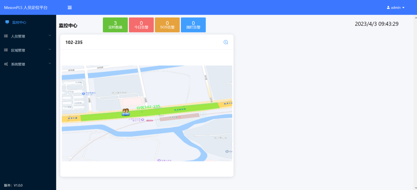This screenshot has width=417, height=190.
Task: Expand the 人员管理 chevron arrow
Action: tap(50, 36)
